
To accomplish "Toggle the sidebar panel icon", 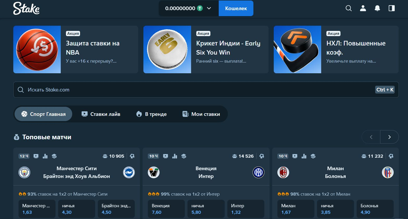I will click(392, 8).
